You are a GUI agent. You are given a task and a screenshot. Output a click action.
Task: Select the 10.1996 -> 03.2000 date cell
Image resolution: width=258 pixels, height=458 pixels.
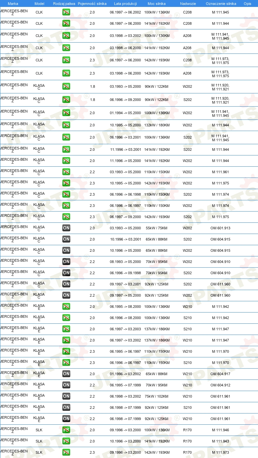click(x=125, y=441)
